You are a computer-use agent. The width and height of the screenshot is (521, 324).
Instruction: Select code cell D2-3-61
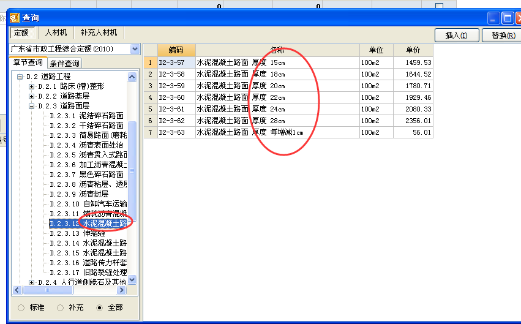176,109
